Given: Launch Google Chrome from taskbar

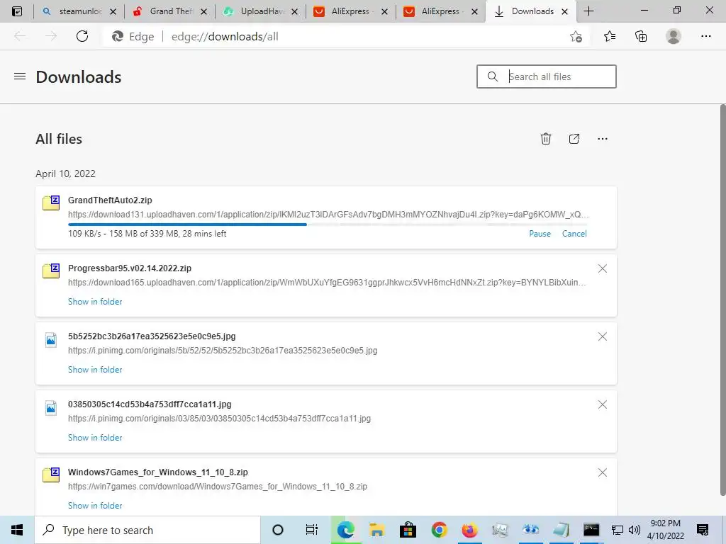Looking at the screenshot, I should point(439,530).
